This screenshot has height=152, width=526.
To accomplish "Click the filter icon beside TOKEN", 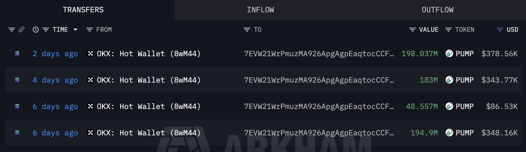I will click(x=448, y=30).
